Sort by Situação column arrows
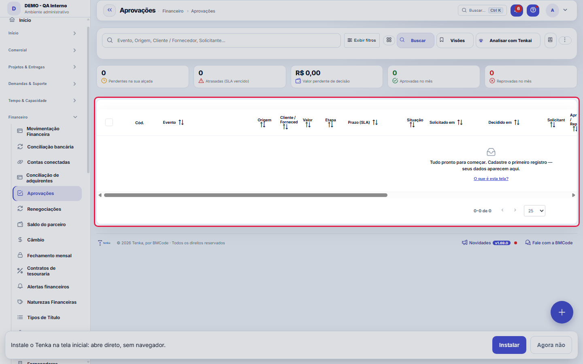The image size is (583, 364). click(x=412, y=125)
